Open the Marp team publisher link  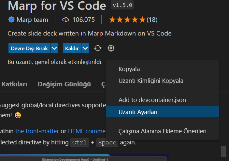point(32,20)
